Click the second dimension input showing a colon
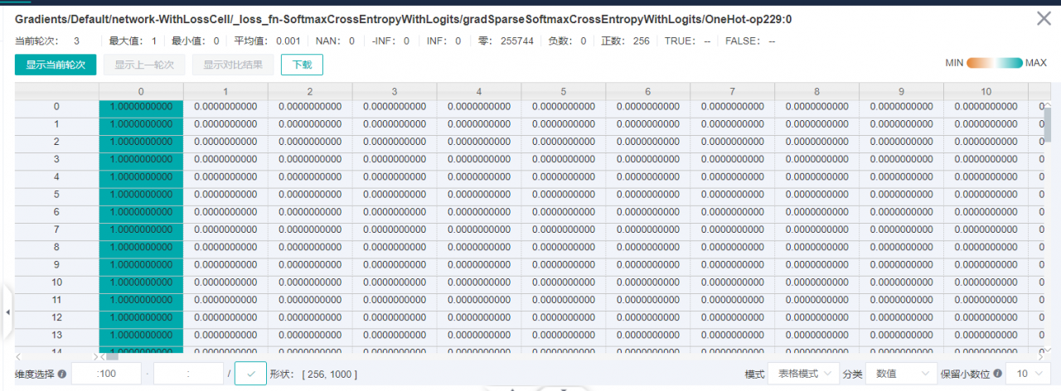 coord(188,374)
